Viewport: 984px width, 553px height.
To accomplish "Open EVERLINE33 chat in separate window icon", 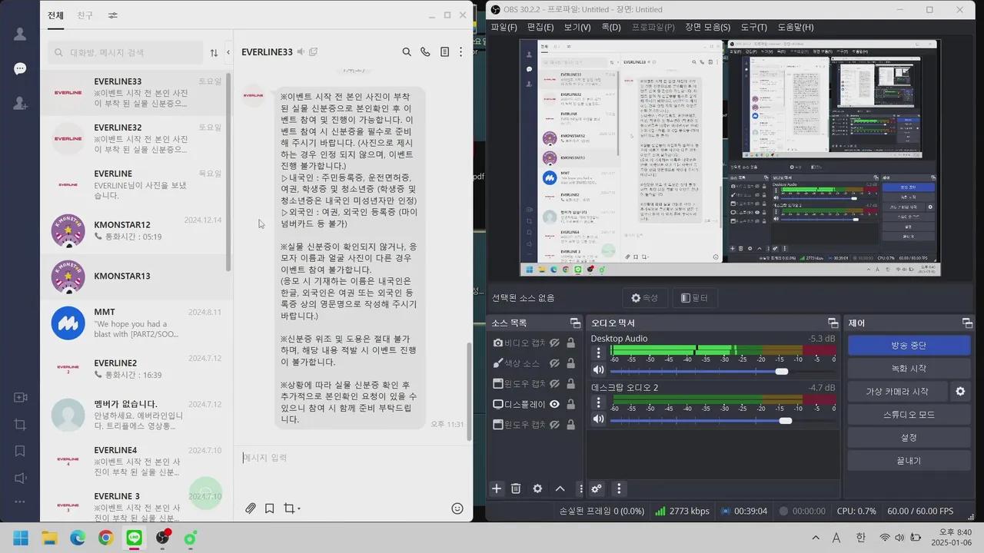I will pyautogui.click(x=313, y=51).
